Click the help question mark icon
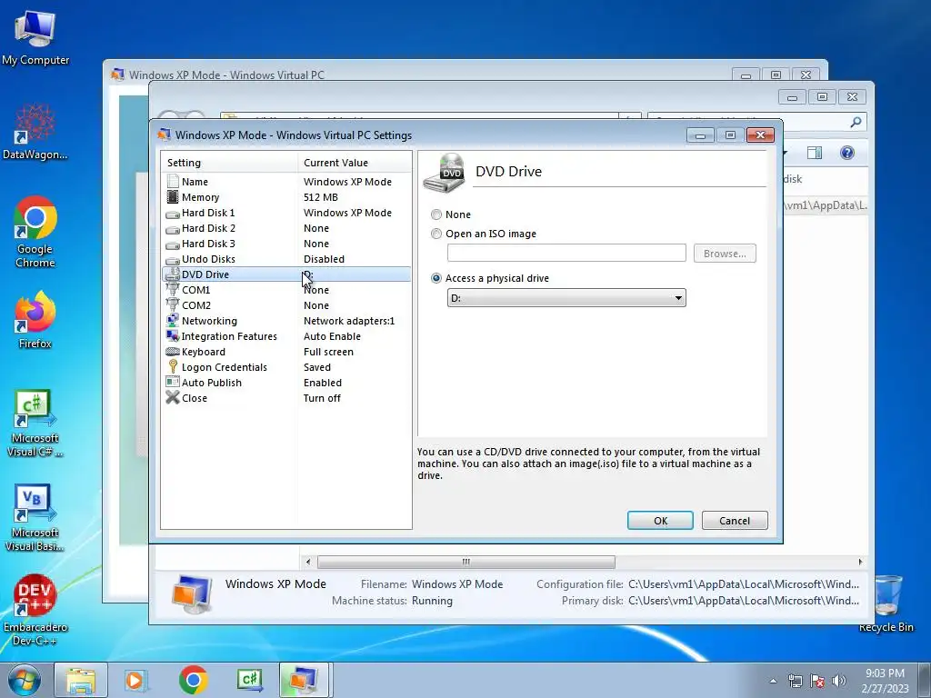This screenshot has height=698, width=931. pyautogui.click(x=847, y=153)
